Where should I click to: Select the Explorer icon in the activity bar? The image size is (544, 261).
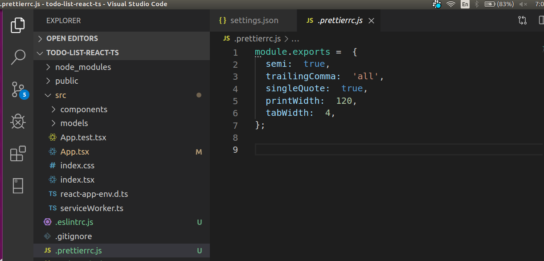(18, 25)
